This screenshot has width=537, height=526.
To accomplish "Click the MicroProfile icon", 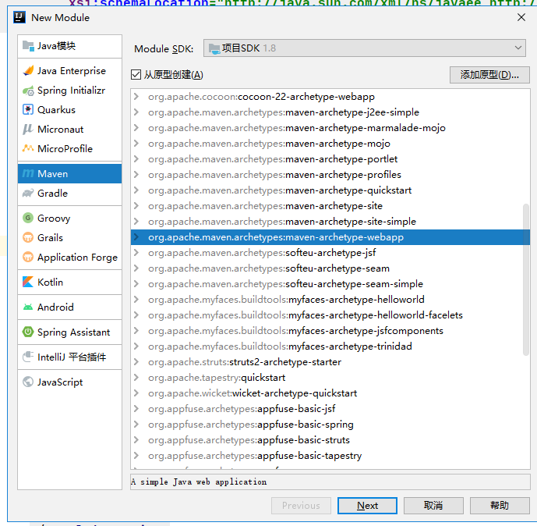I will pyautogui.click(x=28, y=148).
